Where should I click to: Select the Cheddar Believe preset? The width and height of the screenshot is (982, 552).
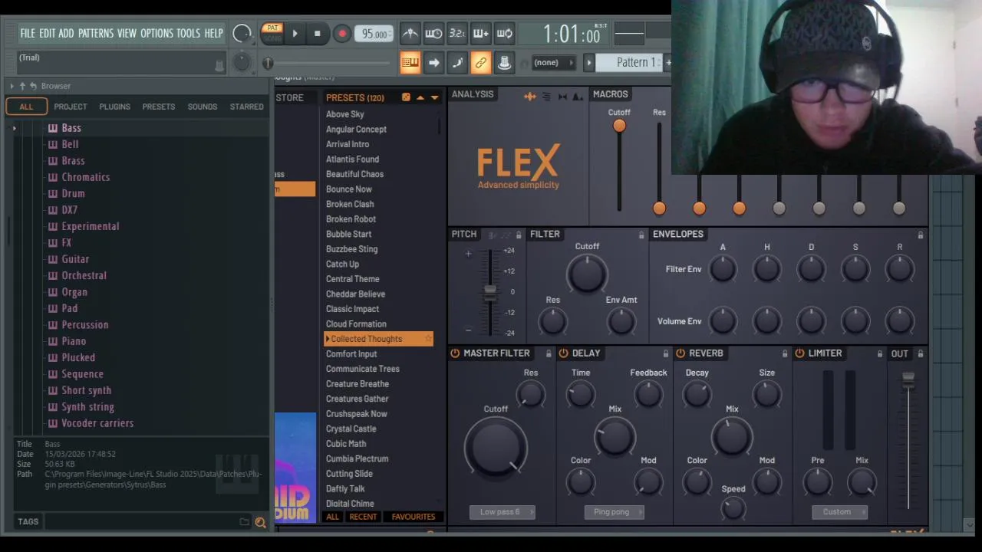[355, 294]
